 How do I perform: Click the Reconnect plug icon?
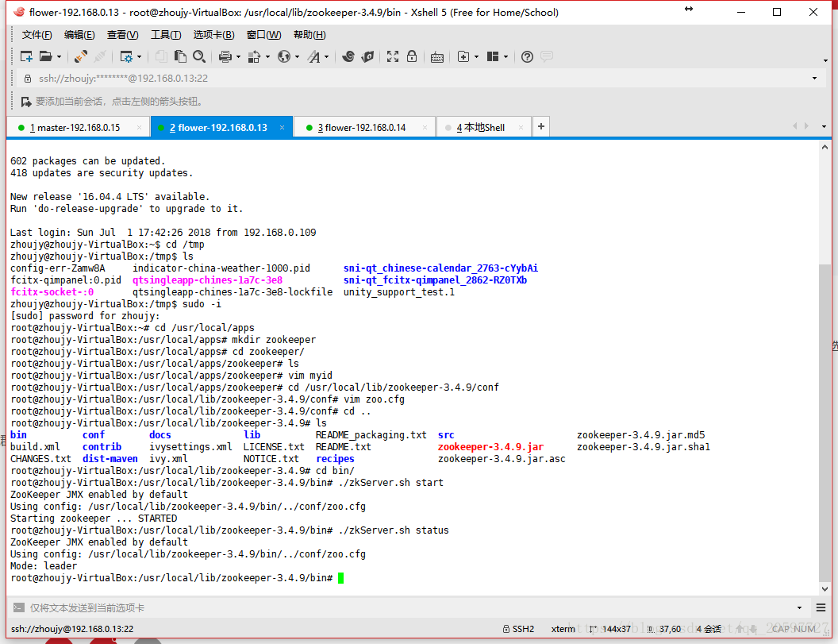[81, 56]
